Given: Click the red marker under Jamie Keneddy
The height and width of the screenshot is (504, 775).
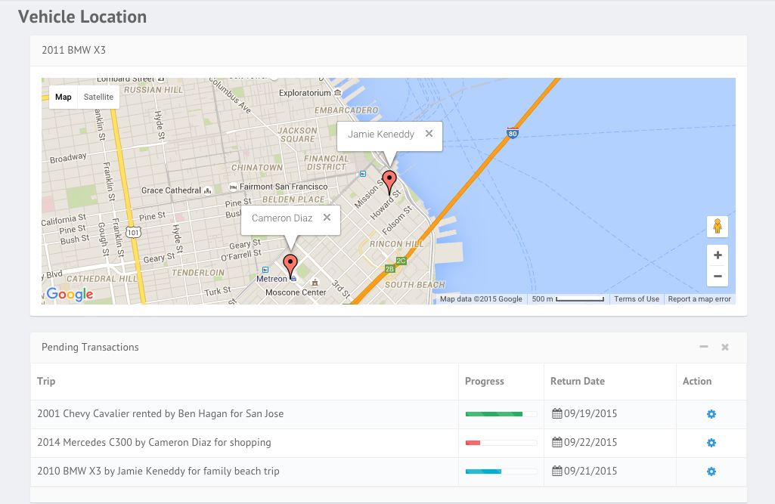Looking at the screenshot, I should tap(389, 183).
